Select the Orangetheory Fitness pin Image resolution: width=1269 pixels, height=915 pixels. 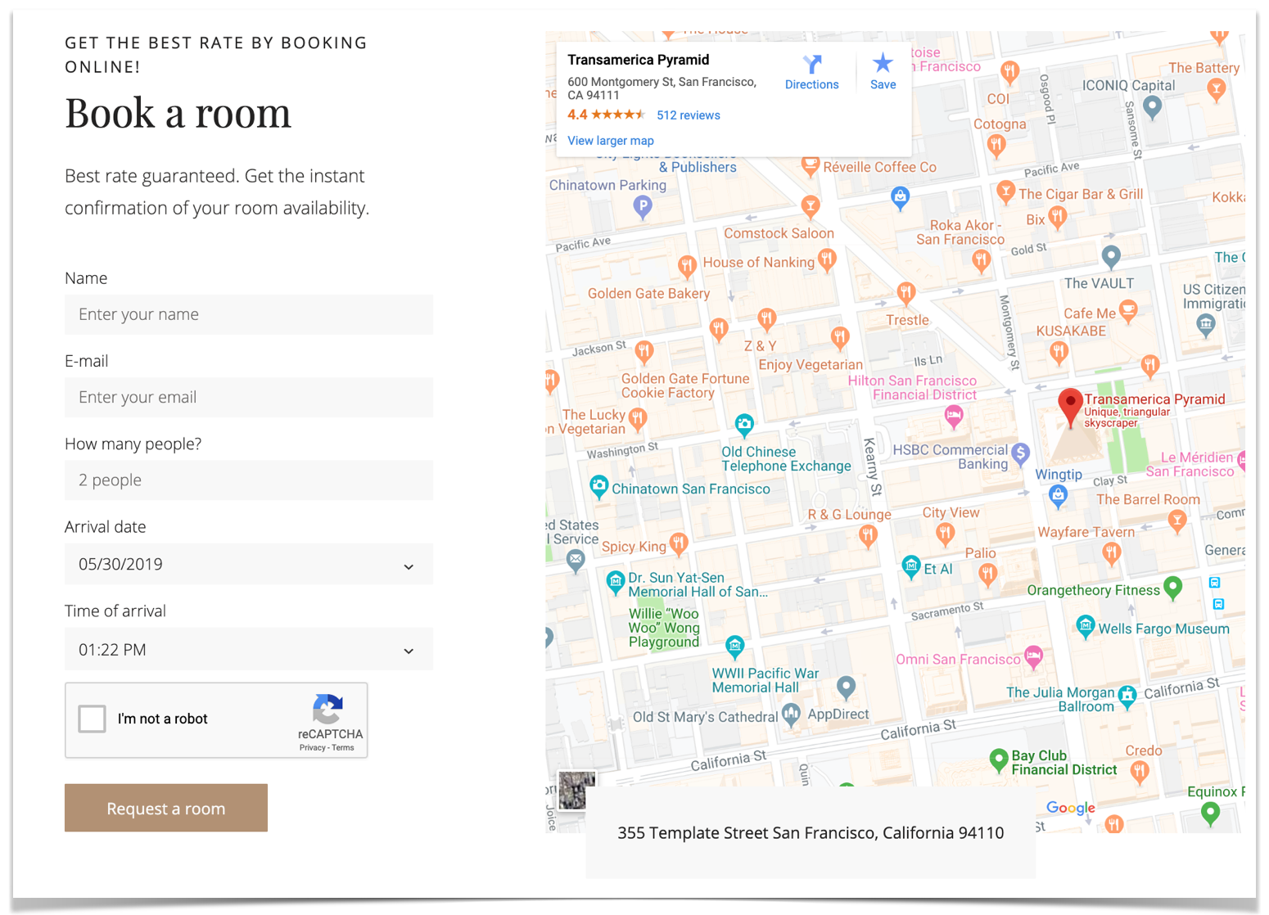tap(1172, 588)
